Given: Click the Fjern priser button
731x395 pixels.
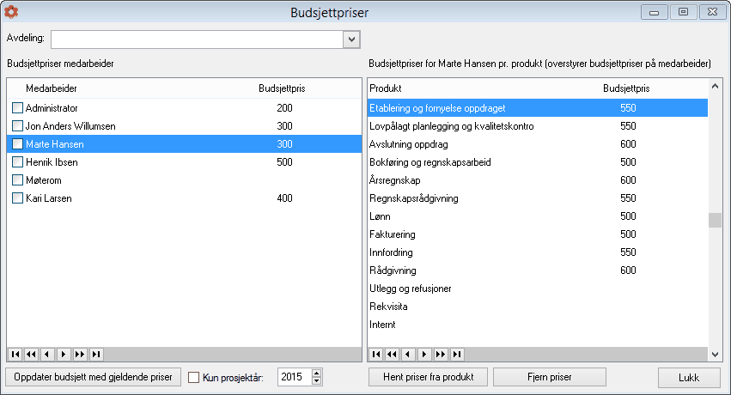Looking at the screenshot, I should pos(550,377).
